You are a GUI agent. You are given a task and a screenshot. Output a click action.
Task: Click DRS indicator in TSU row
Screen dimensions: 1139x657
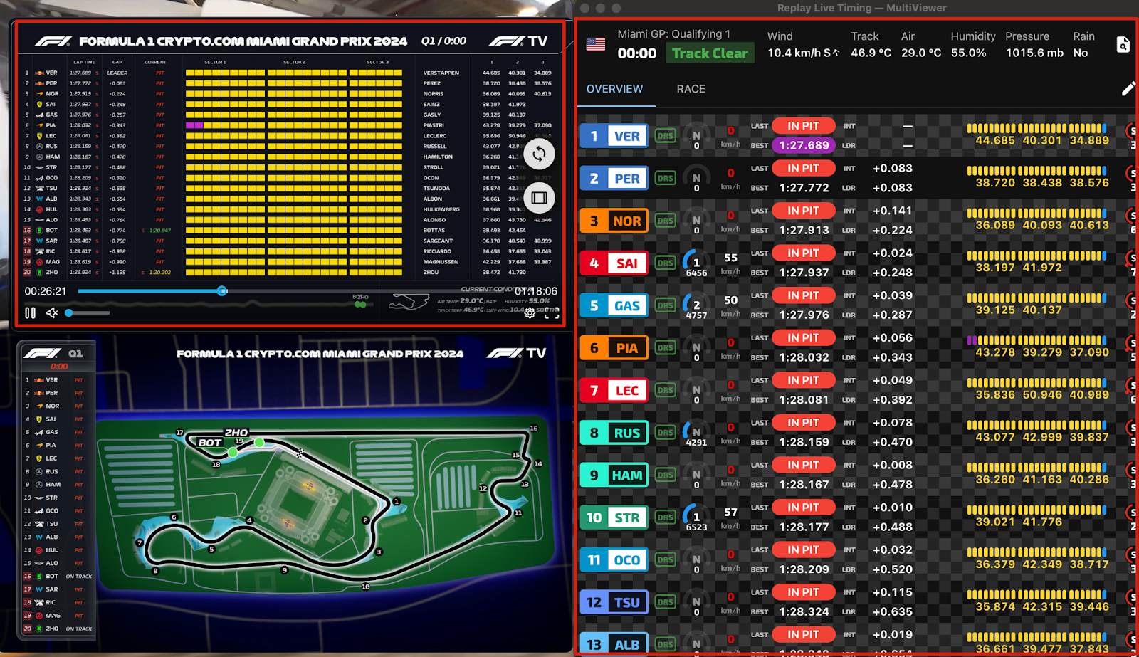pyautogui.click(x=666, y=602)
